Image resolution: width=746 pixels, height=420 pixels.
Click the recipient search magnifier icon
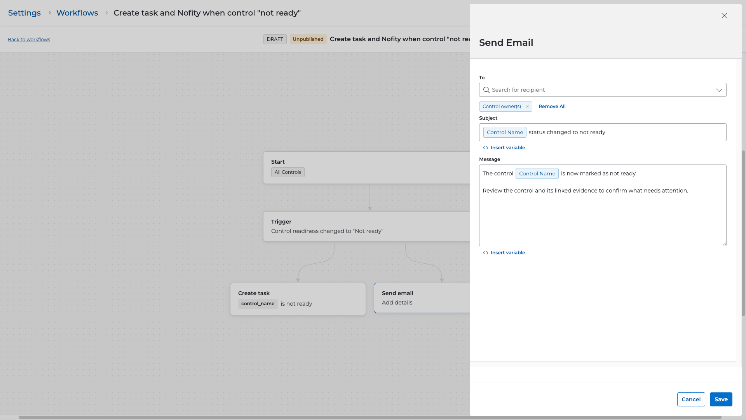point(486,90)
